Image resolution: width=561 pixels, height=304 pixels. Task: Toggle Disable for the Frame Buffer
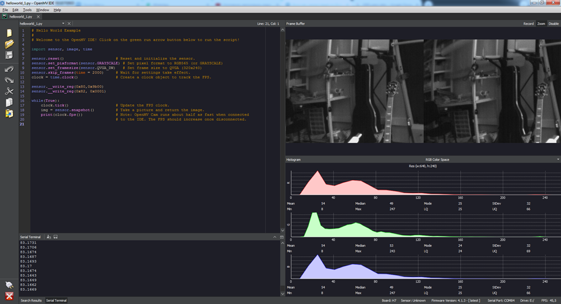pyautogui.click(x=553, y=24)
